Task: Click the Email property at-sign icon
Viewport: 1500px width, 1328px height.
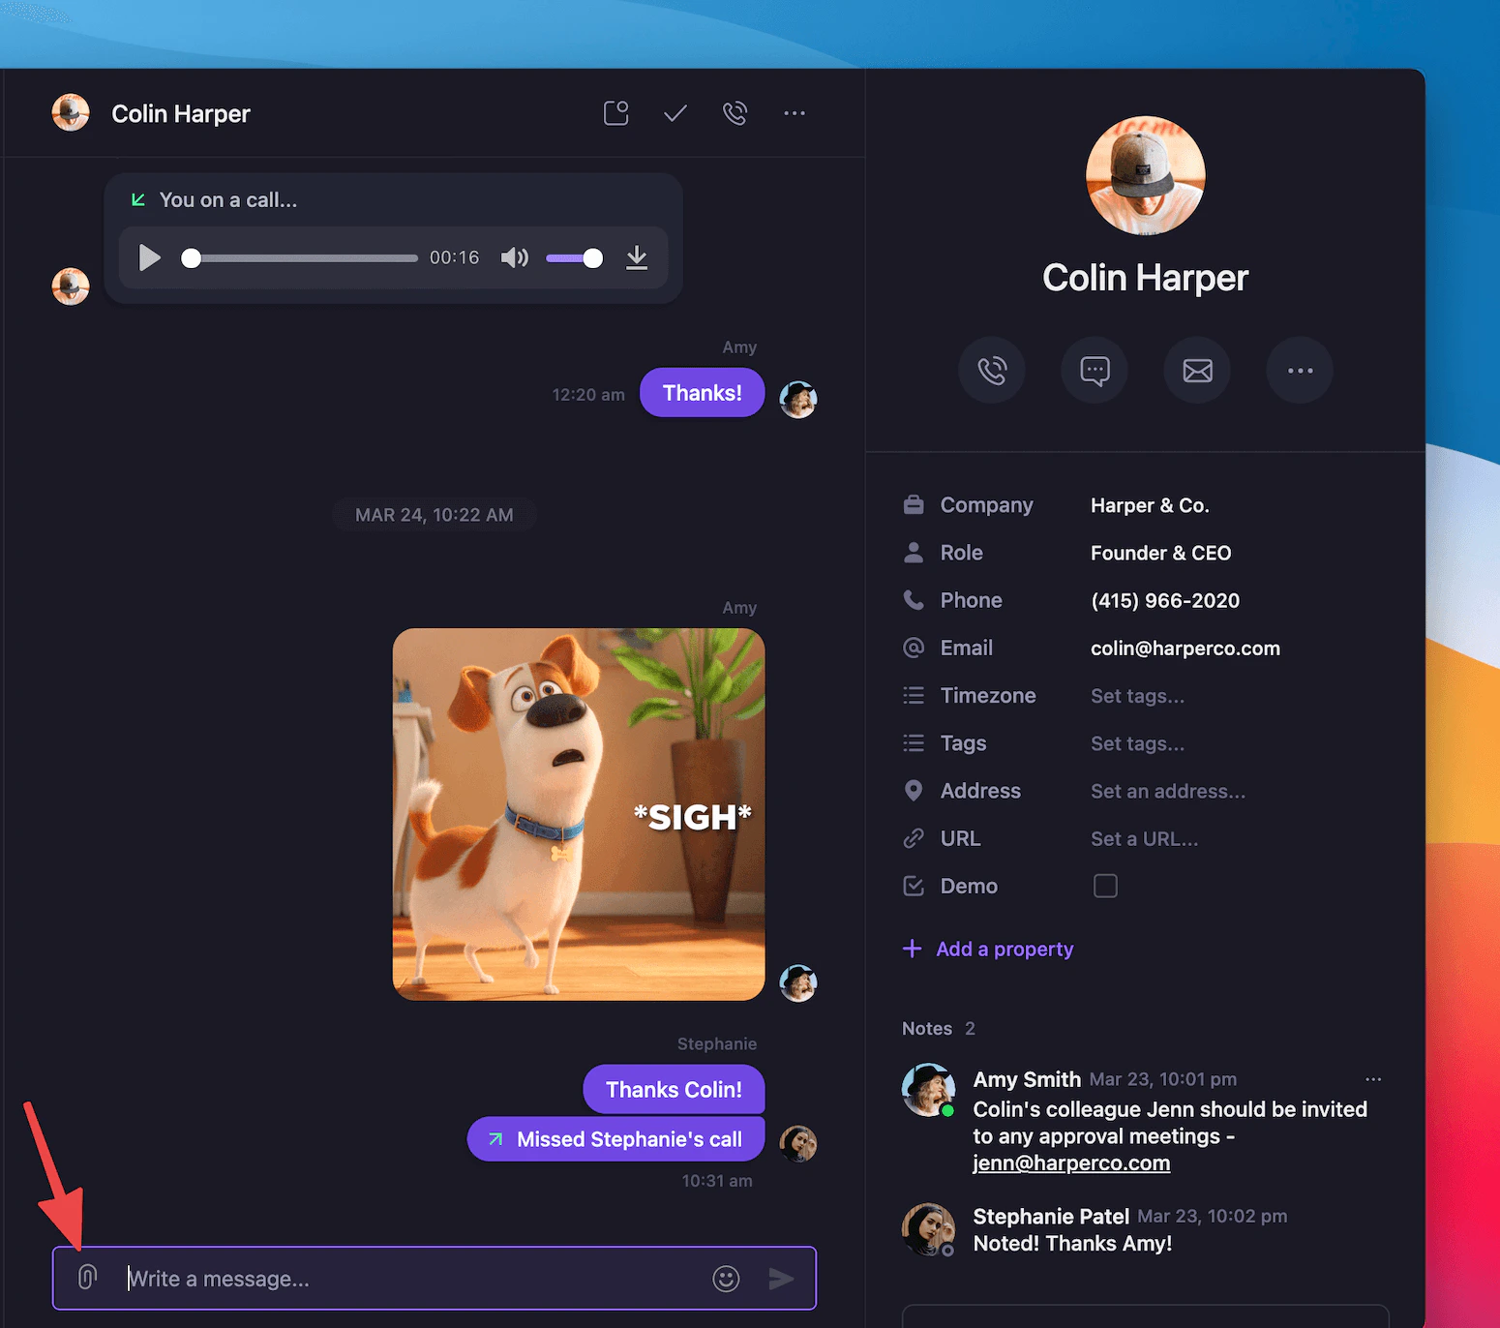Action: 914,648
